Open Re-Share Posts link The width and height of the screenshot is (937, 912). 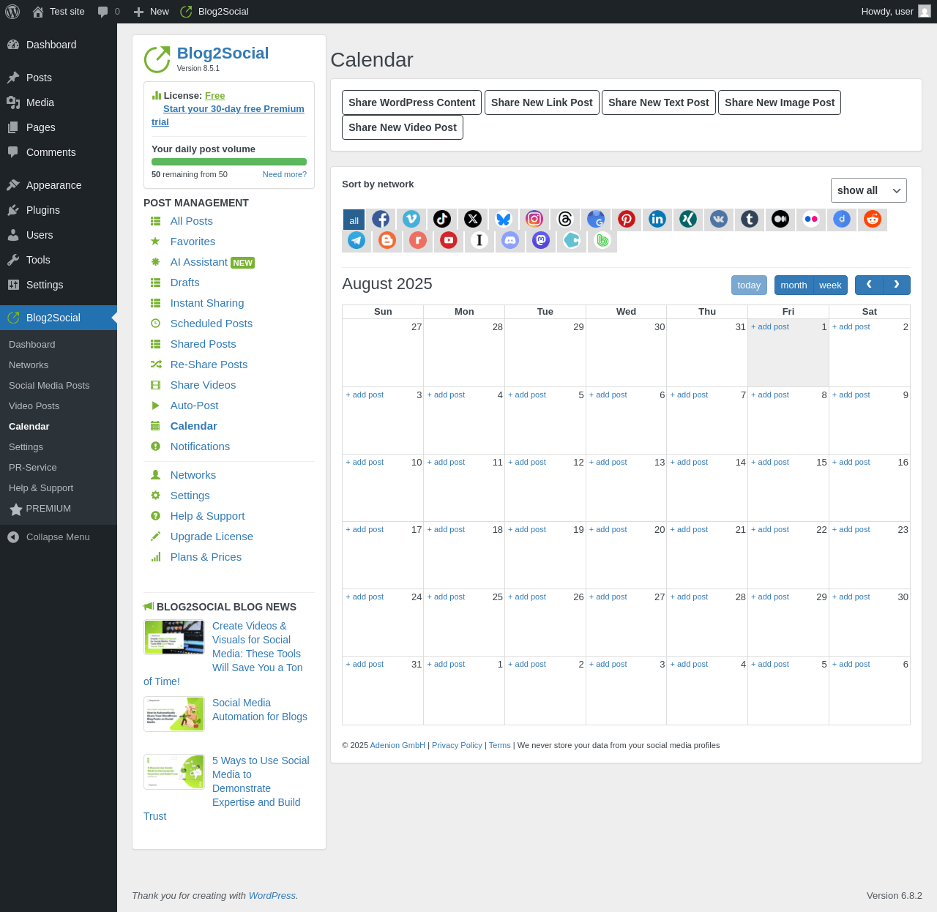[x=209, y=365]
